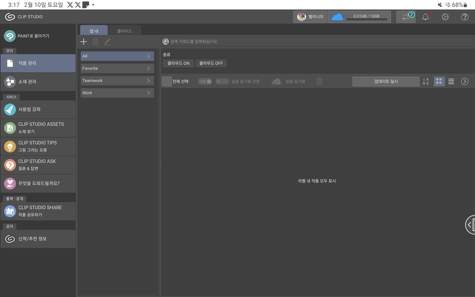Click the PAINT로 돌아가기 button
Screen dimensions: 475x297
point(38,36)
